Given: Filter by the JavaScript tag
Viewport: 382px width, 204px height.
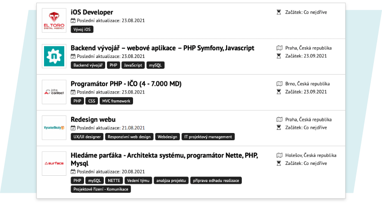Looking at the screenshot, I should click(133, 65).
